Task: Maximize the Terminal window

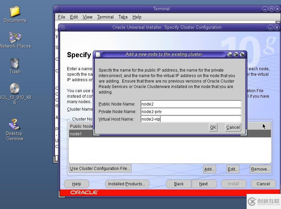Action: [x=271, y=9]
